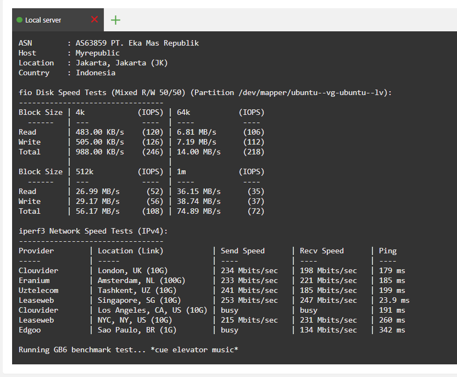
Task: Click the 1m total speed 74.89 MB/s
Action: tap(199, 212)
